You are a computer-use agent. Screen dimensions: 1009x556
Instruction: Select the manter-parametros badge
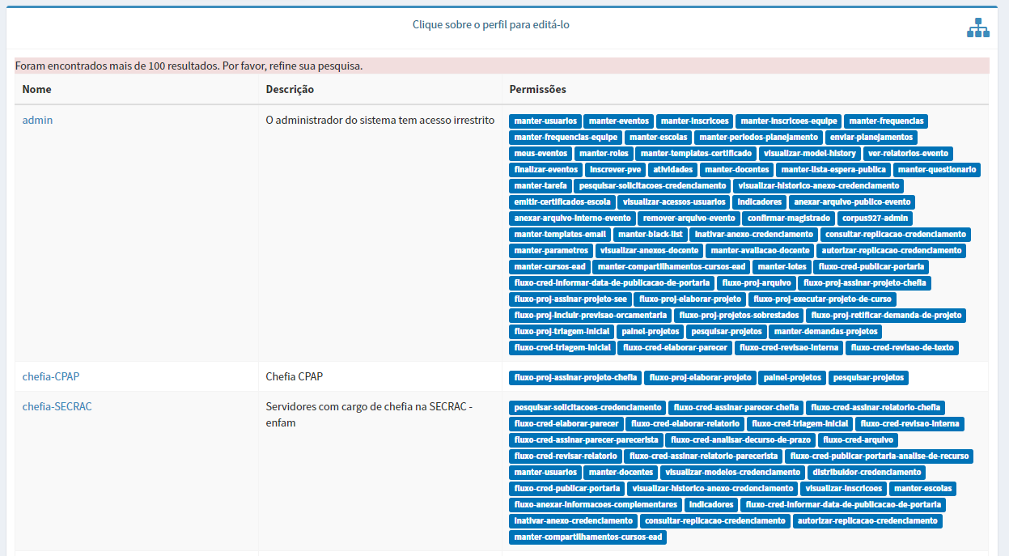point(551,251)
